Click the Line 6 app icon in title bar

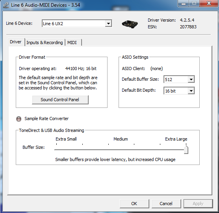coord(6,5)
